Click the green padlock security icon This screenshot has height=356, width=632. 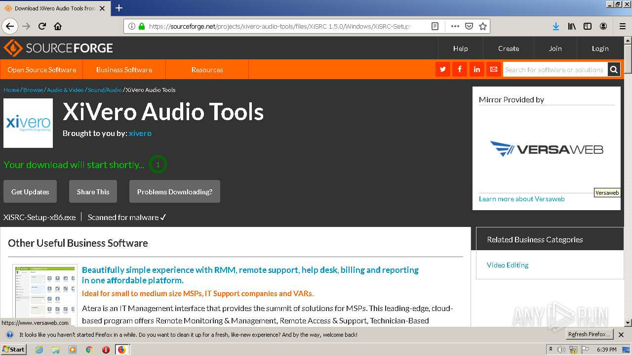pyautogui.click(x=142, y=26)
